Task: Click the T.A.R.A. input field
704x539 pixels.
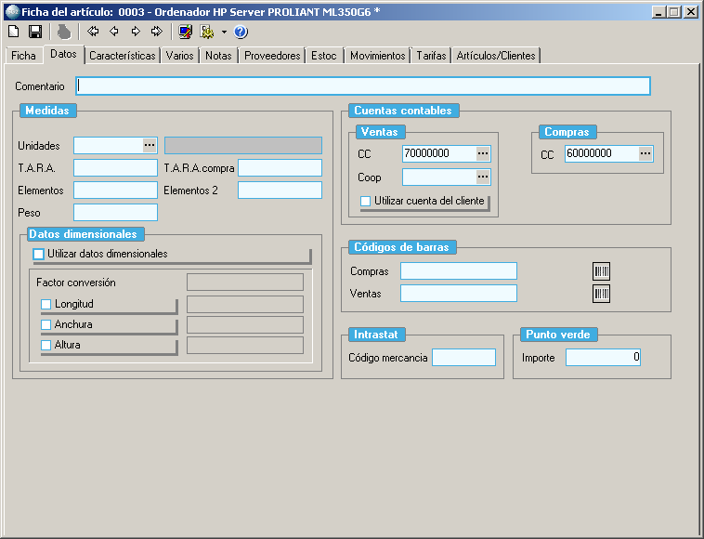Action: pos(115,167)
